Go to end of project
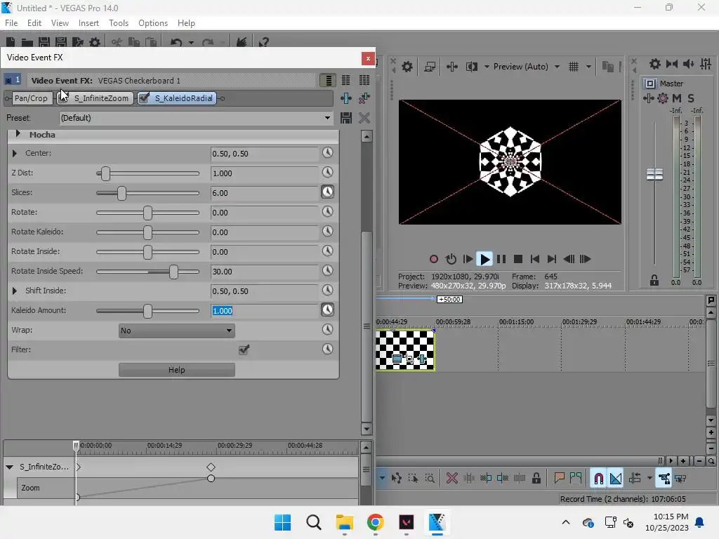Viewport: 719px width, 539px height. 552,259
